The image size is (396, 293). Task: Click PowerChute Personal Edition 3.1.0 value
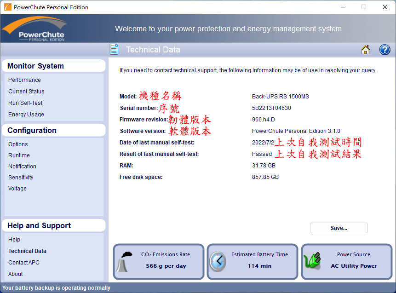(x=296, y=131)
